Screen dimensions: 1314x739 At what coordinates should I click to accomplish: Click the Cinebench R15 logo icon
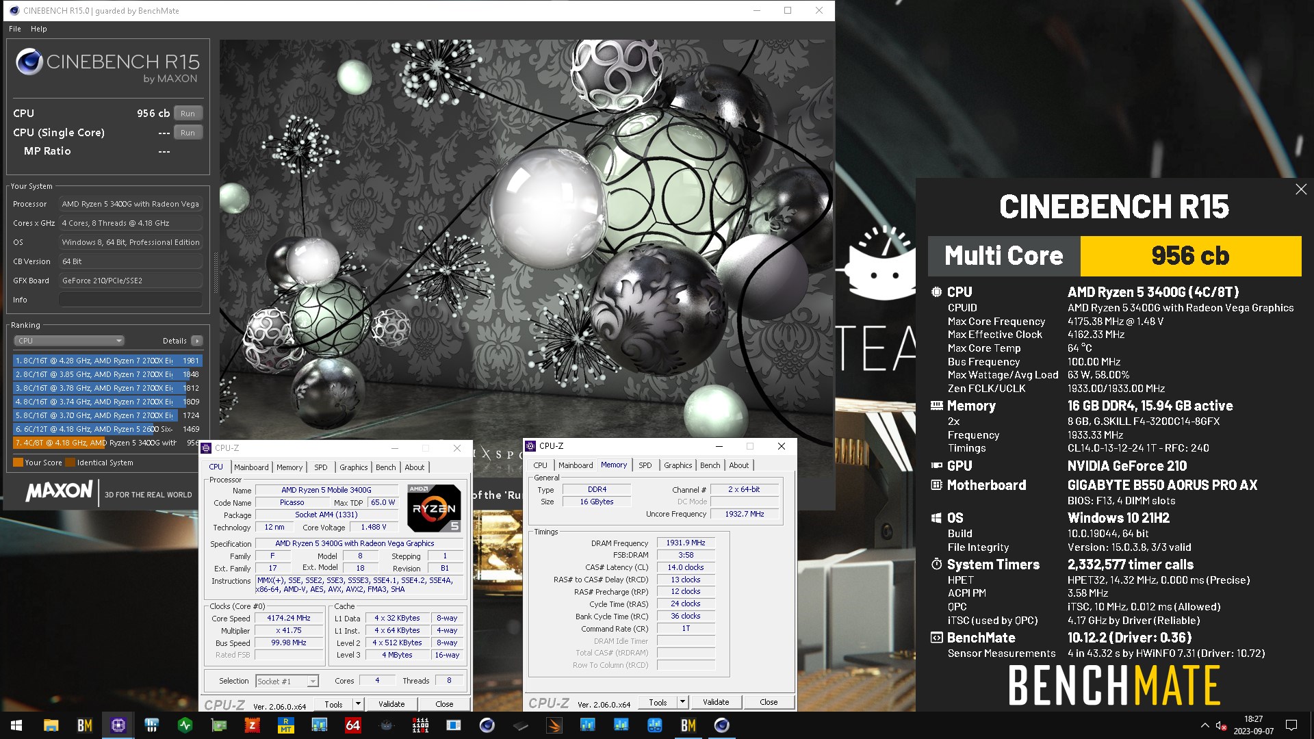pos(29,62)
